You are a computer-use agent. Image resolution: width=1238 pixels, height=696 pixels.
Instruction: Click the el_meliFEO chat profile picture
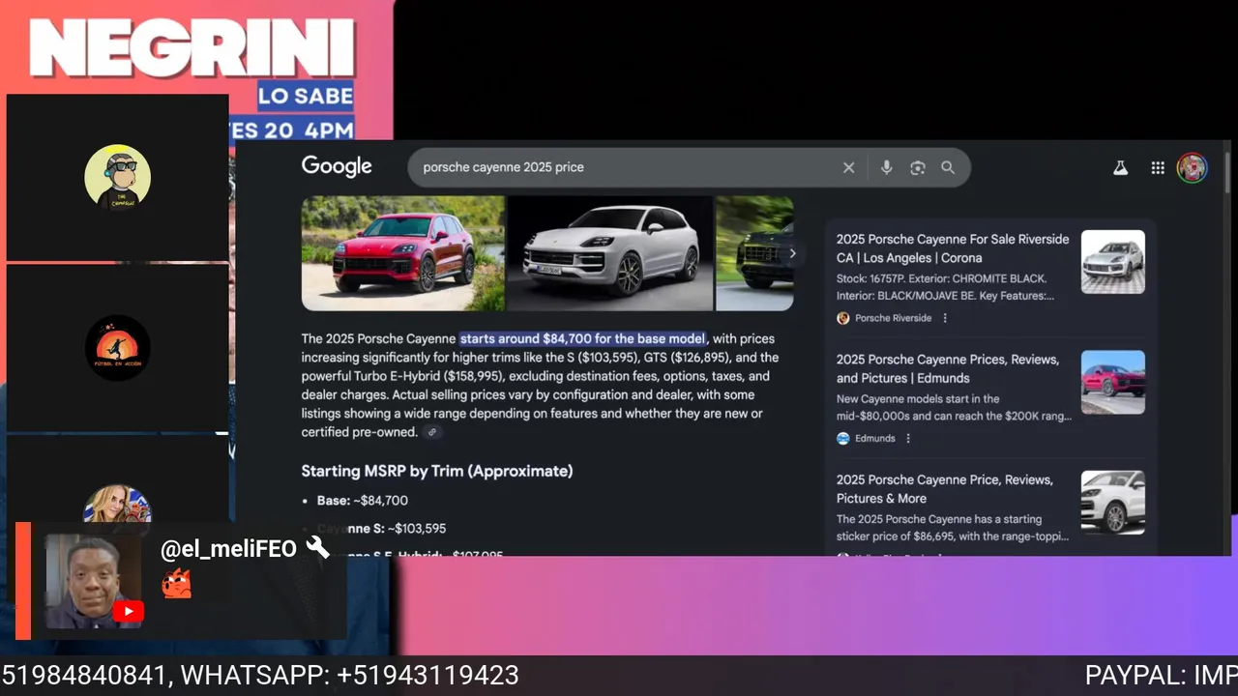94,581
